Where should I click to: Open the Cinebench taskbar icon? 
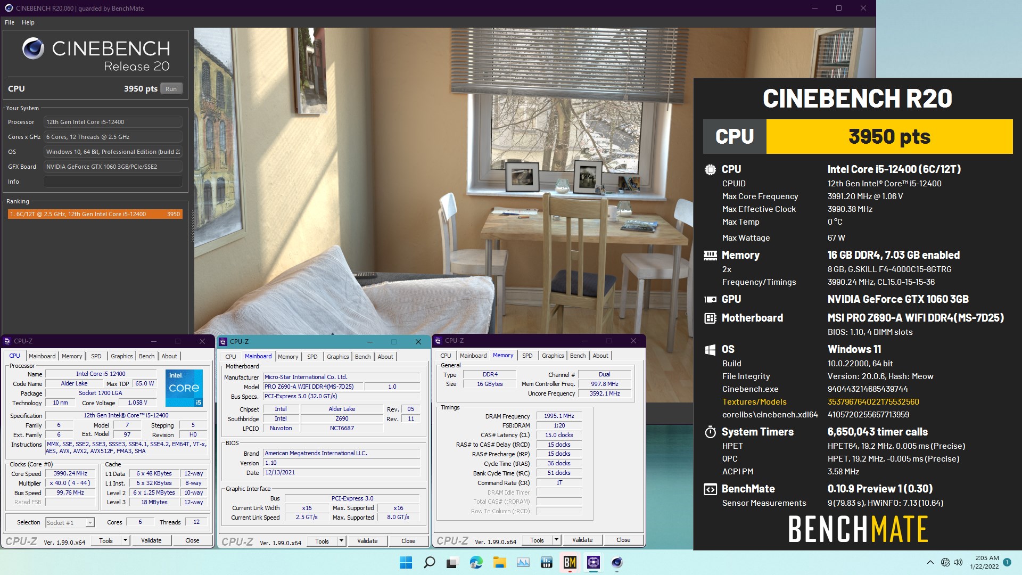point(616,562)
